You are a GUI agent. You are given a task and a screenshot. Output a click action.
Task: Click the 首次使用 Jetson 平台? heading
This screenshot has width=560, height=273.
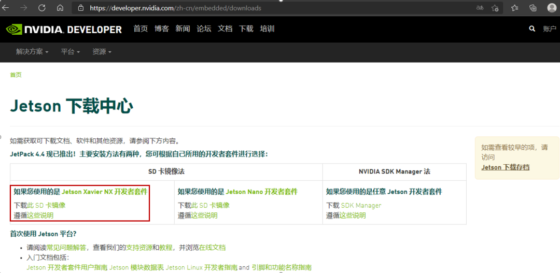(x=43, y=234)
